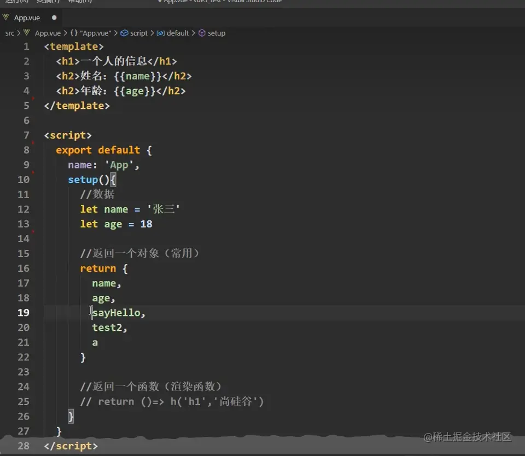Click the number 18 on line 13
Screen dimensions: 525x456
click(147, 224)
